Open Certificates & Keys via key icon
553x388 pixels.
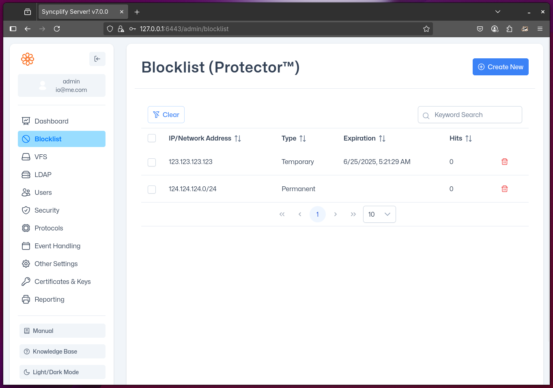(26, 281)
